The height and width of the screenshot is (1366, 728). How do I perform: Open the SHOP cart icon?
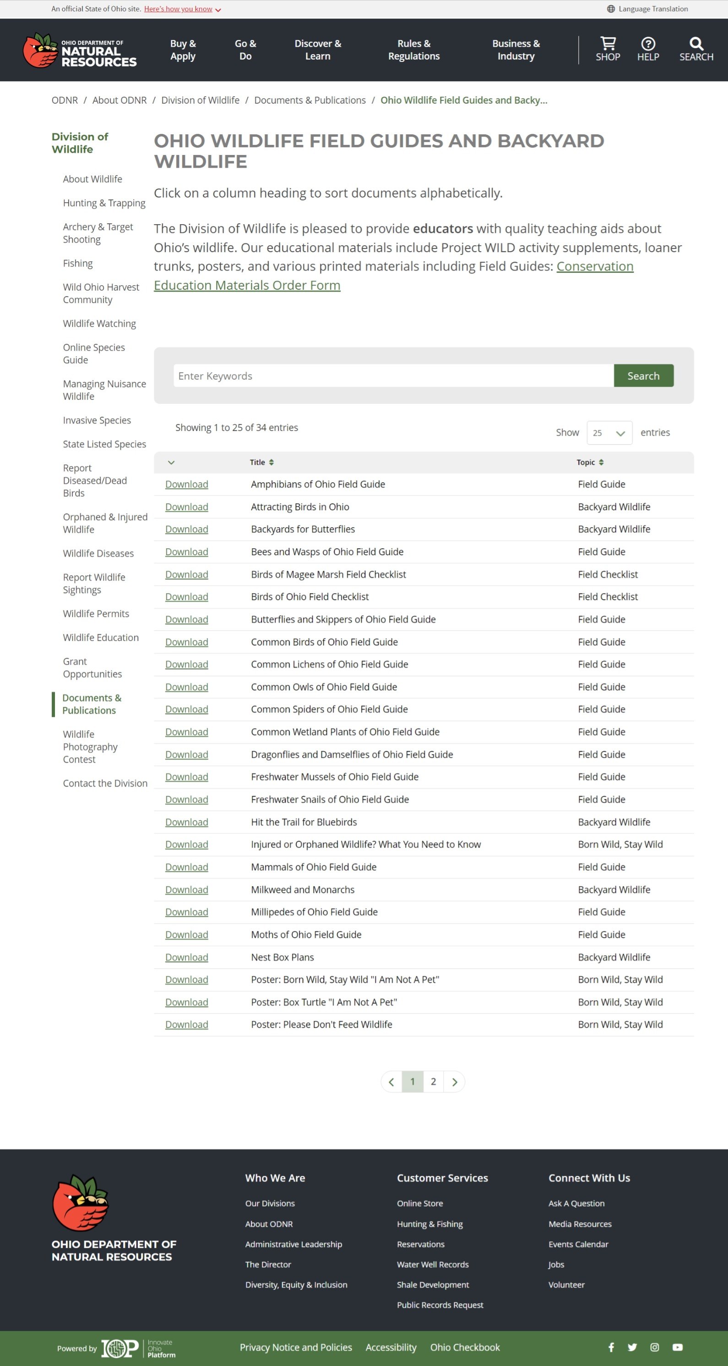(x=608, y=44)
